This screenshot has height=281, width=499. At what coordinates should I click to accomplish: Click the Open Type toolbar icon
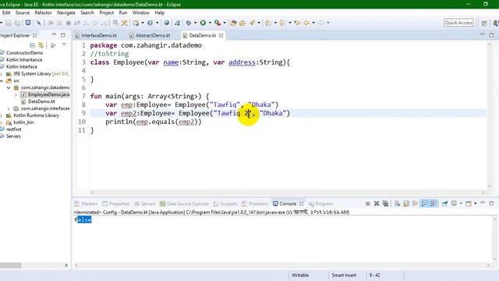(234, 23)
